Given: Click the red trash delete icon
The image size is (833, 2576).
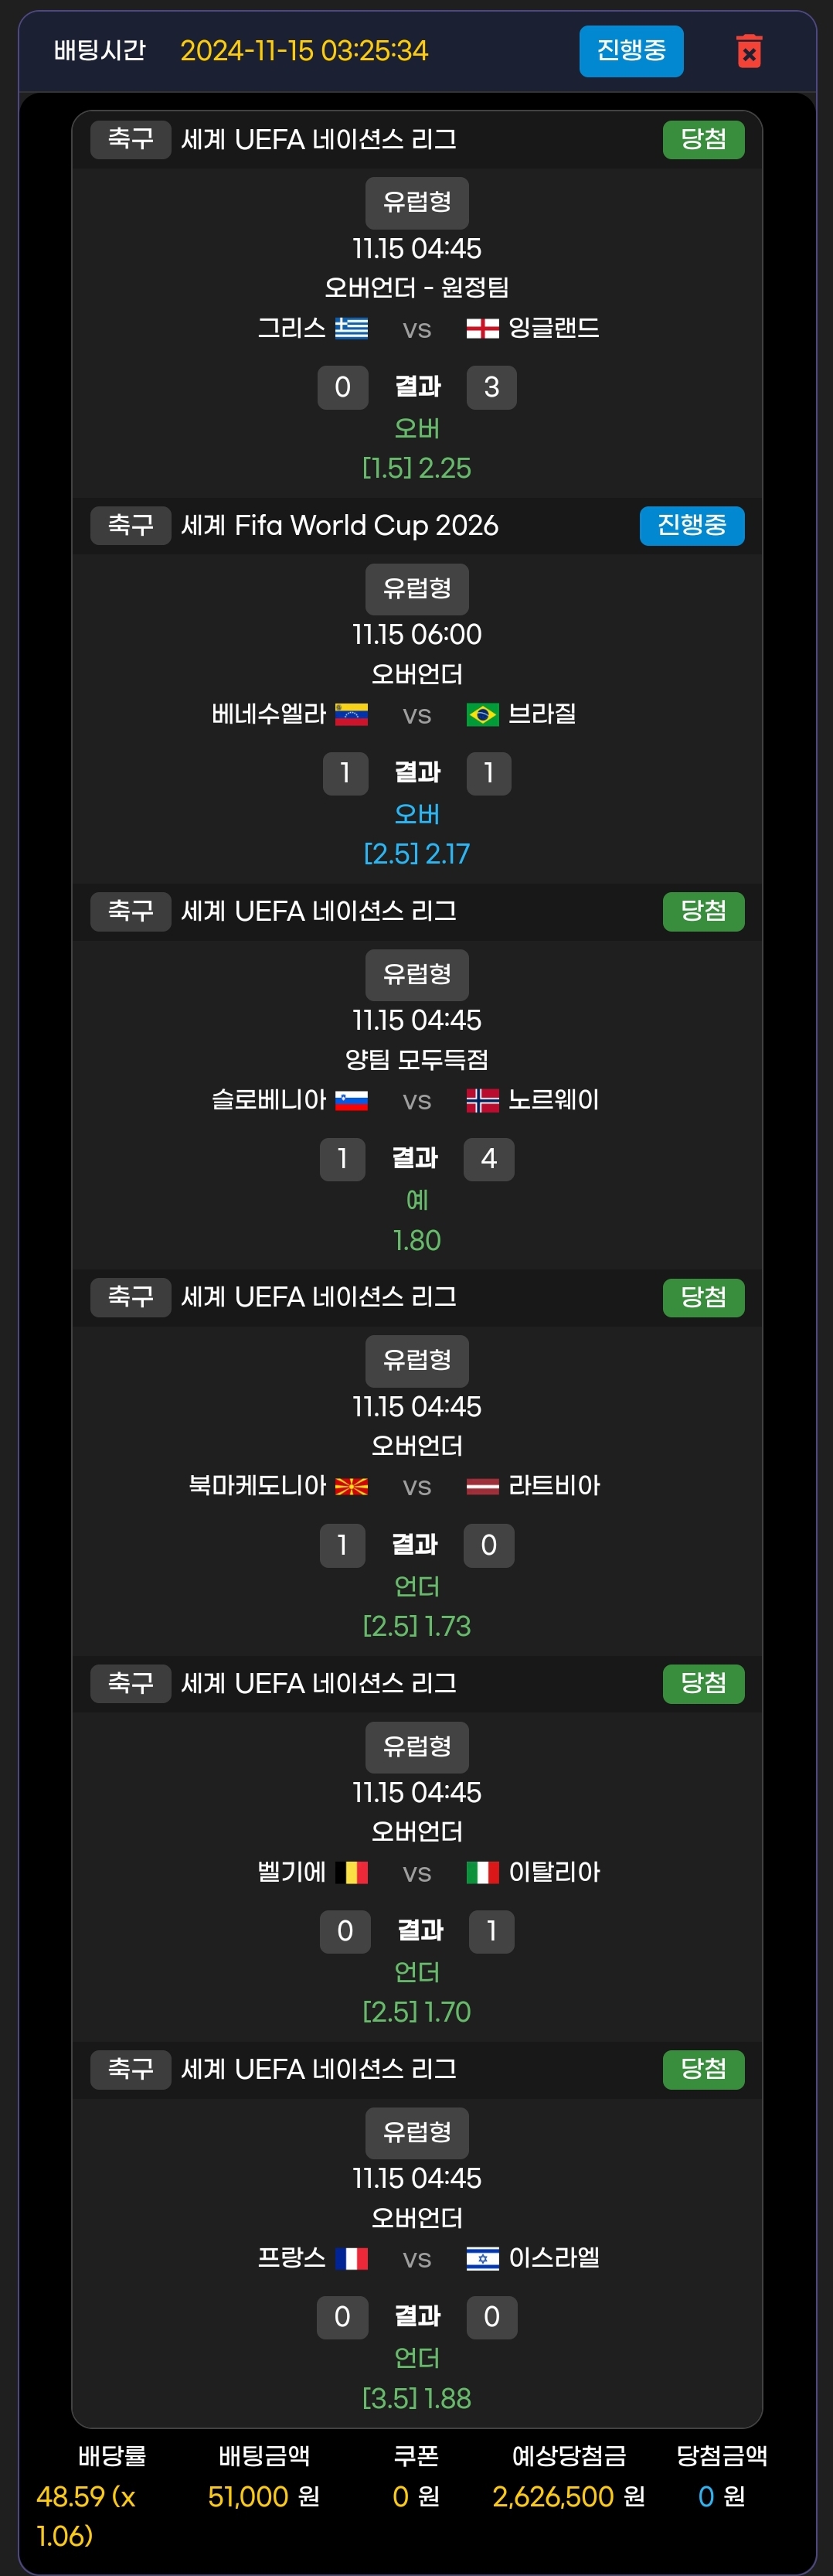Looking at the screenshot, I should click(749, 51).
